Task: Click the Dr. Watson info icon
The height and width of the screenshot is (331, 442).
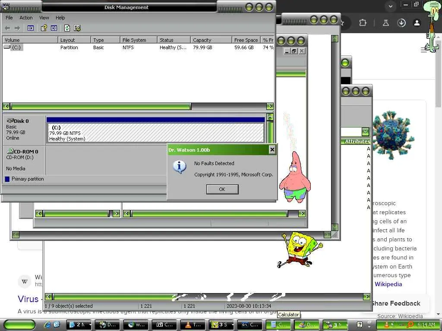Action: (x=179, y=167)
